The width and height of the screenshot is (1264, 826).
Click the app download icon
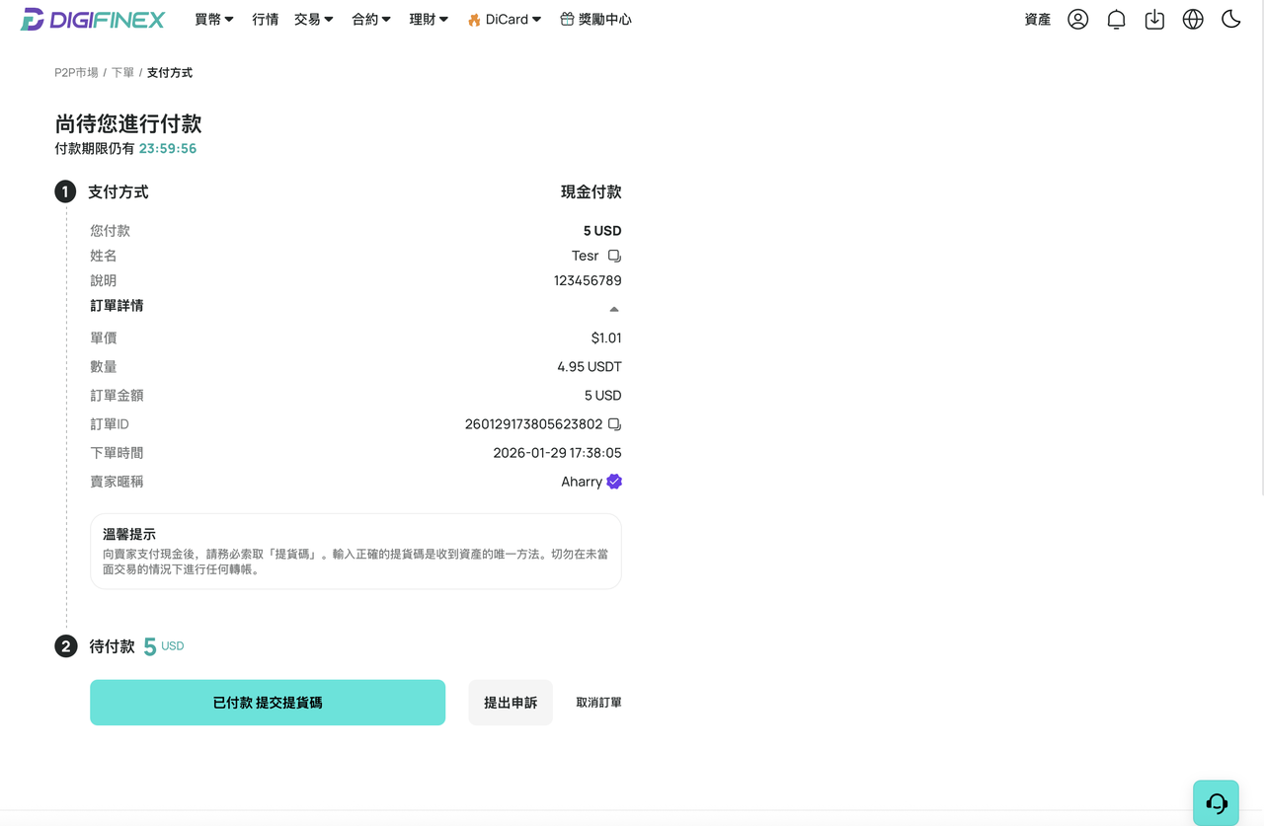click(x=1154, y=19)
